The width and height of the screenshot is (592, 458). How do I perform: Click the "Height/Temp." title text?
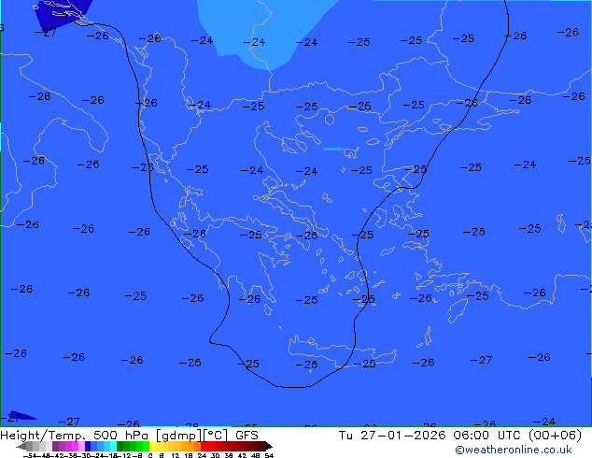43,436
